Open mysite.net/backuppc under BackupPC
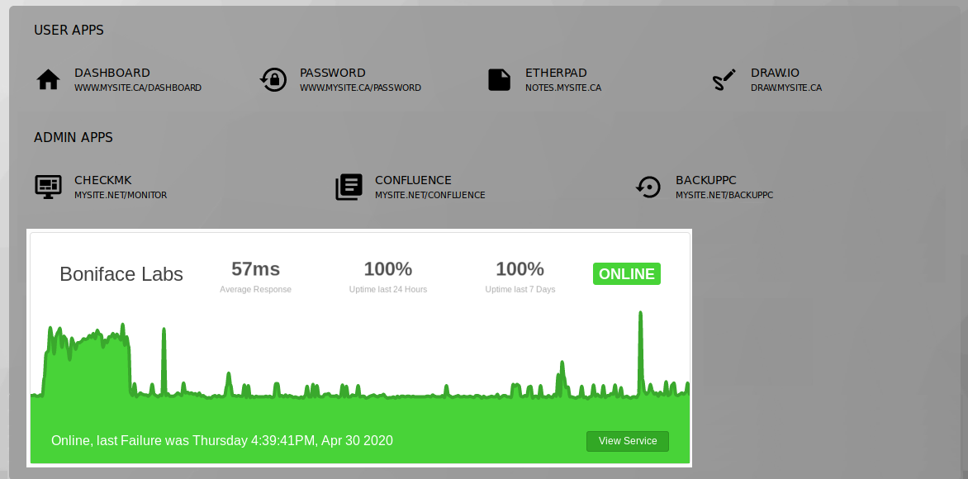 point(725,196)
